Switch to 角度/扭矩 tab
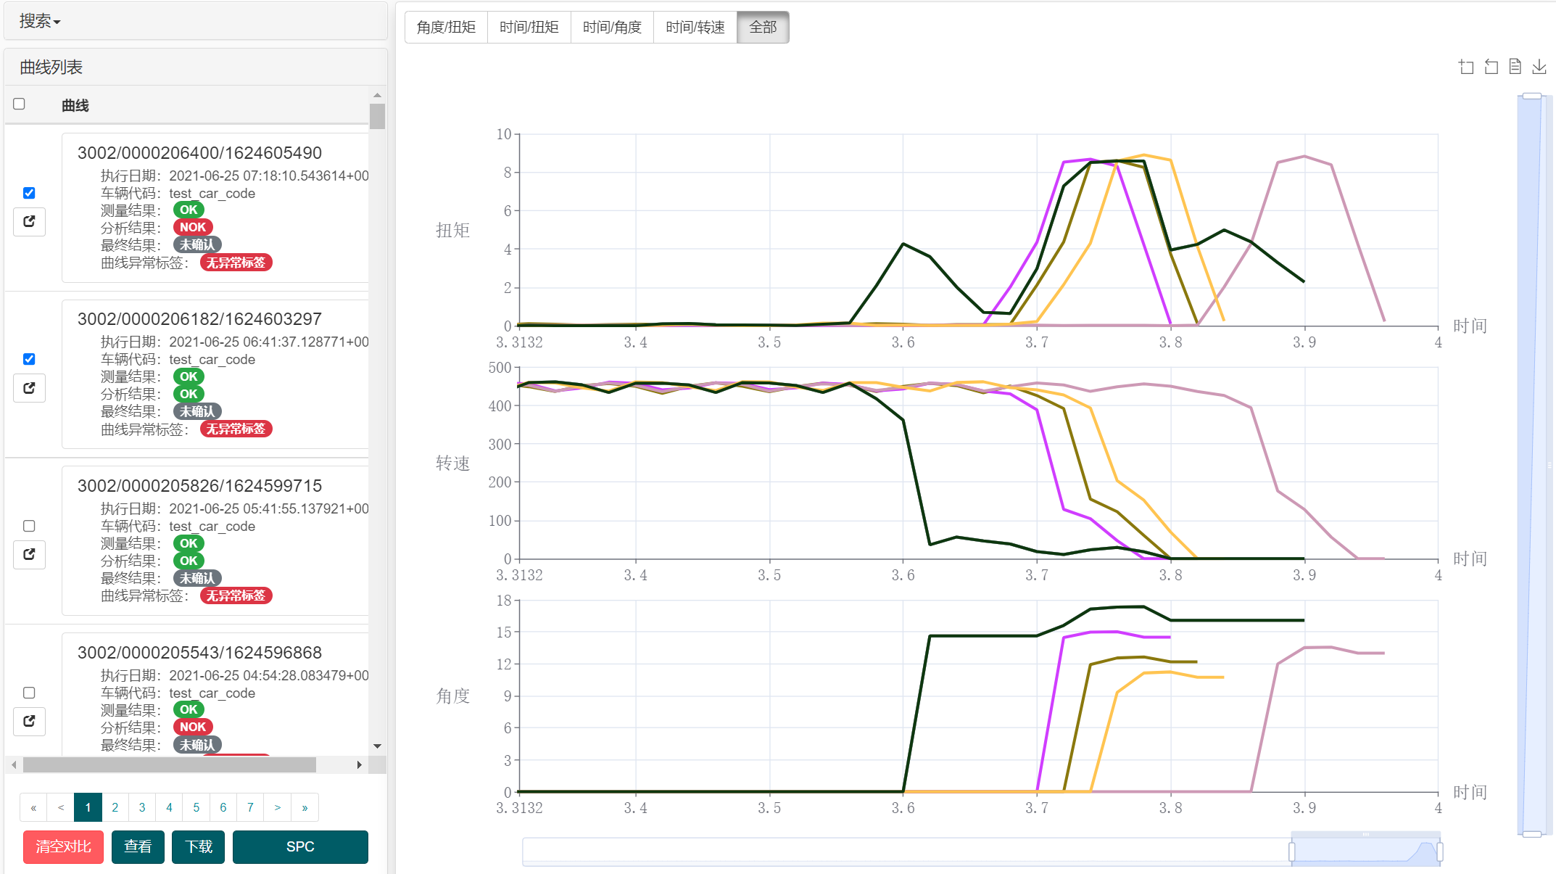This screenshot has height=874, width=1556. pos(446,28)
